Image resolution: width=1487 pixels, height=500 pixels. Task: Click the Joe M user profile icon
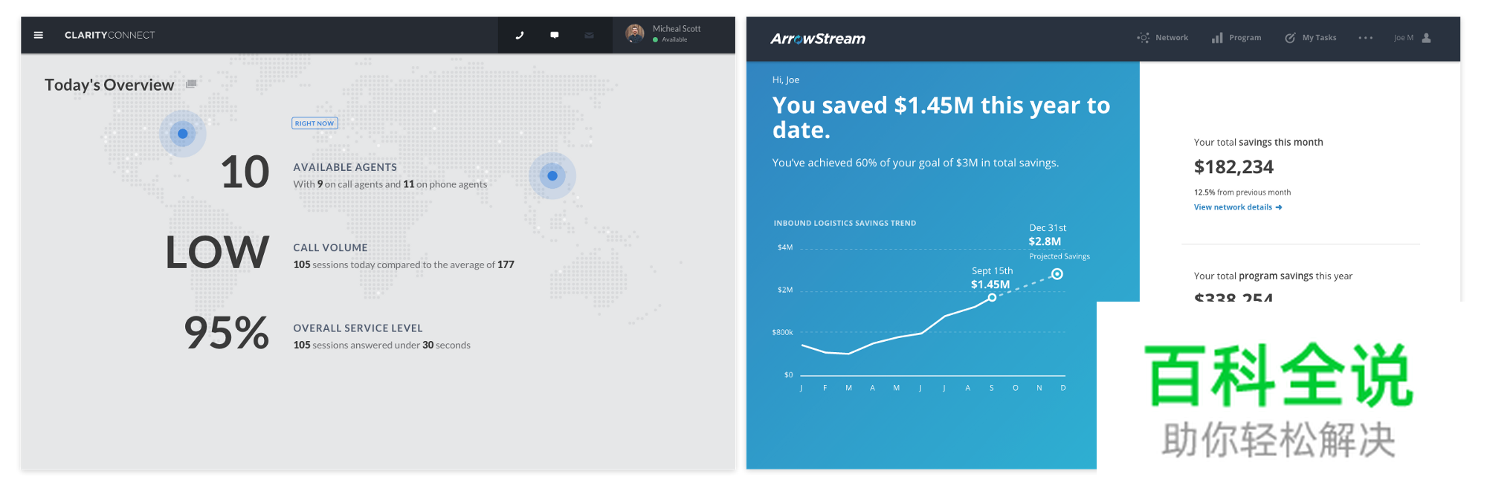coord(1426,38)
